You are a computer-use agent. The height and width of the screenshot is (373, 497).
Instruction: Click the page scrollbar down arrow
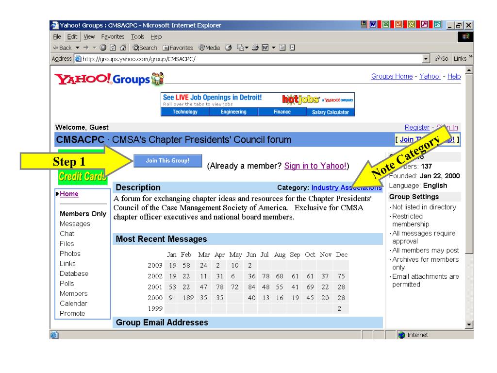point(469,324)
